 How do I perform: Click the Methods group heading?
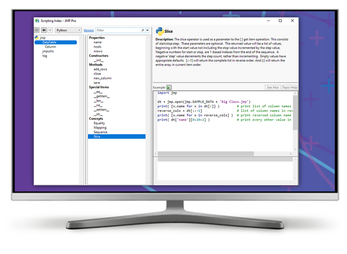[x=96, y=65]
